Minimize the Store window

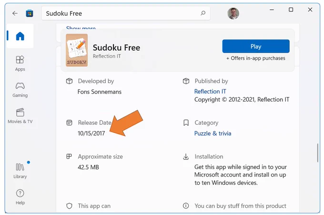pyautogui.click(x=272, y=9)
